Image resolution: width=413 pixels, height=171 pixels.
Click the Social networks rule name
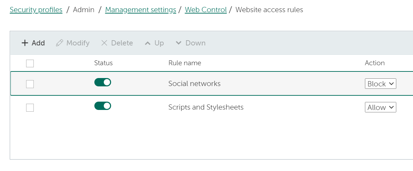click(x=194, y=84)
